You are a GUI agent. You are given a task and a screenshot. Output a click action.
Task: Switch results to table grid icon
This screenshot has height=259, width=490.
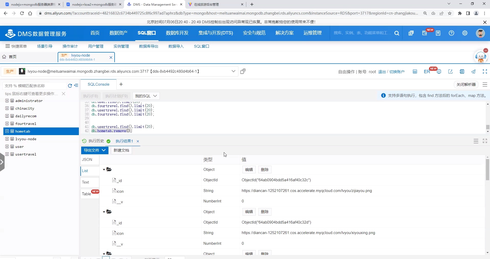tap(415, 72)
